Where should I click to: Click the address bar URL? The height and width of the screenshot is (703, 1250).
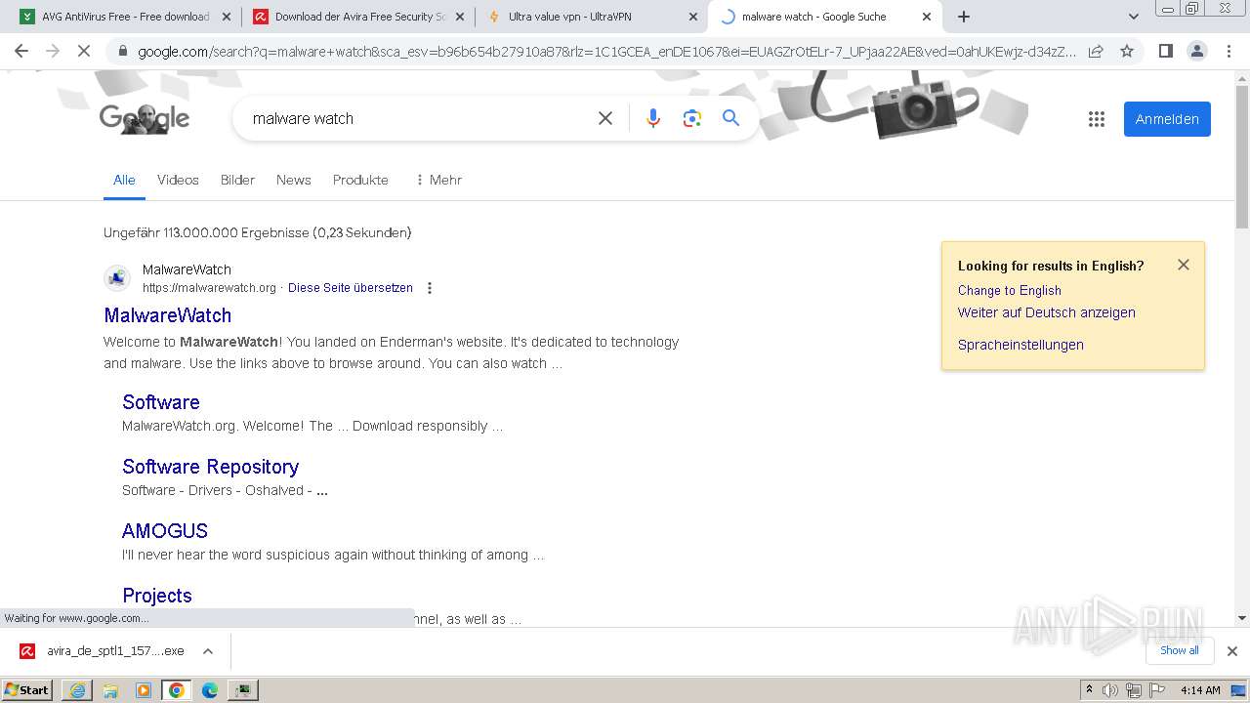pyautogui.click(x=605, y=51)
